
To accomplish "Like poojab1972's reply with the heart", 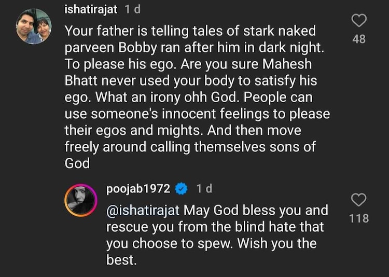I will click(359, 200).
